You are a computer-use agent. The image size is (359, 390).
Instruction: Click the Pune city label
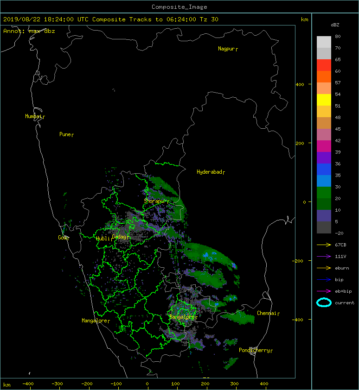pos(65,134)
